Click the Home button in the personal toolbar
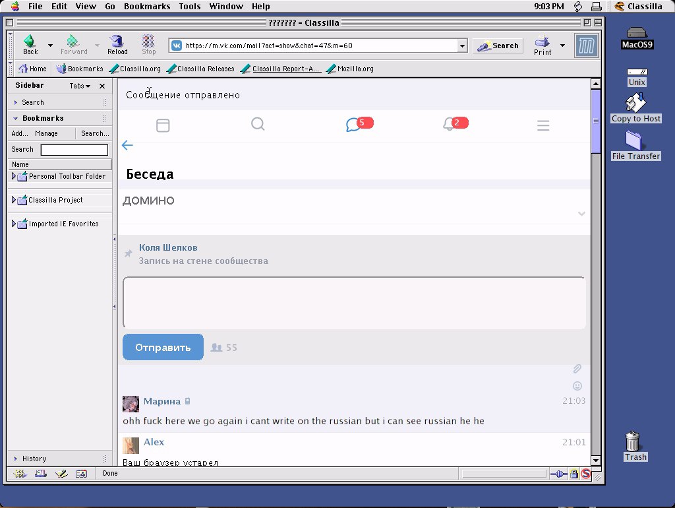Image resolution: width=675 pixels, height=508 pixels. [x=32, y=69]
